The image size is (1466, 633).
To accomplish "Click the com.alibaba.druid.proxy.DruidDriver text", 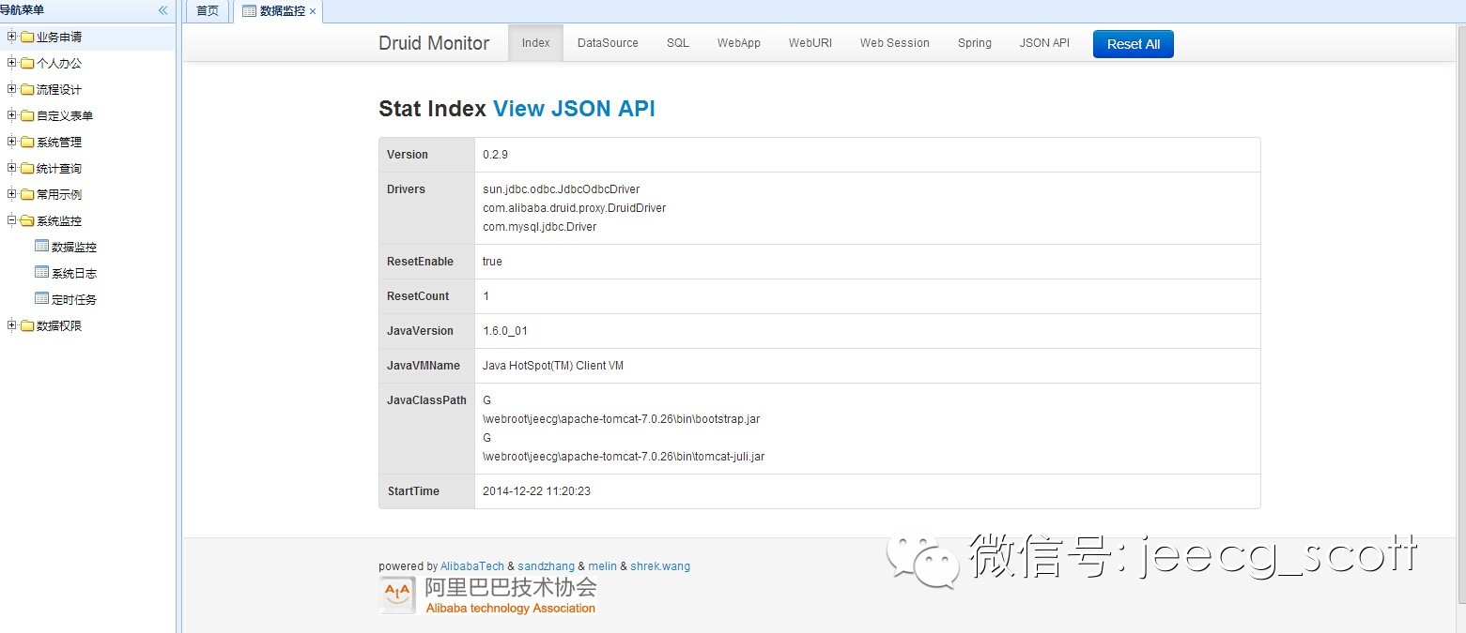I will pyautogui.click(x=575, y=208).
